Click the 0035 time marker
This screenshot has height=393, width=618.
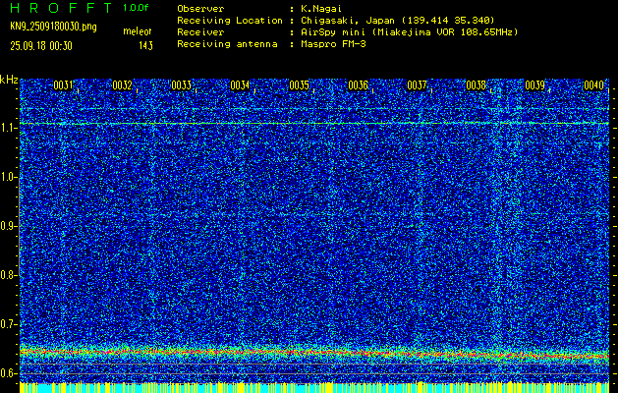point(299,85)
